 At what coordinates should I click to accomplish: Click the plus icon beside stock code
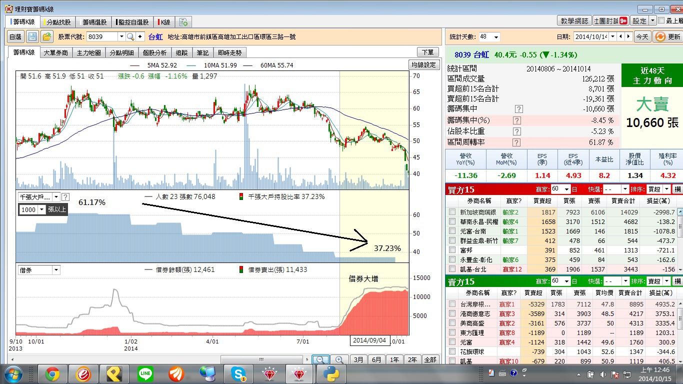(x=140, y=36)
